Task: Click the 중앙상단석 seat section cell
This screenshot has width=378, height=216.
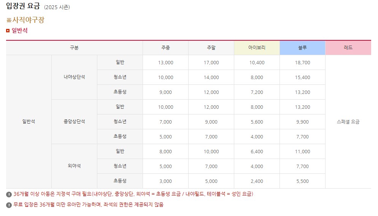Action: pyautogui.click(x=74, y=122)
